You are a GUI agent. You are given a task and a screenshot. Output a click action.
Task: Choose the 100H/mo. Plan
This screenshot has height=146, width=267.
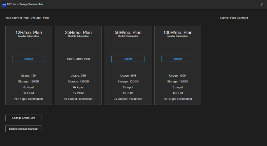click(x=178, y=59)
